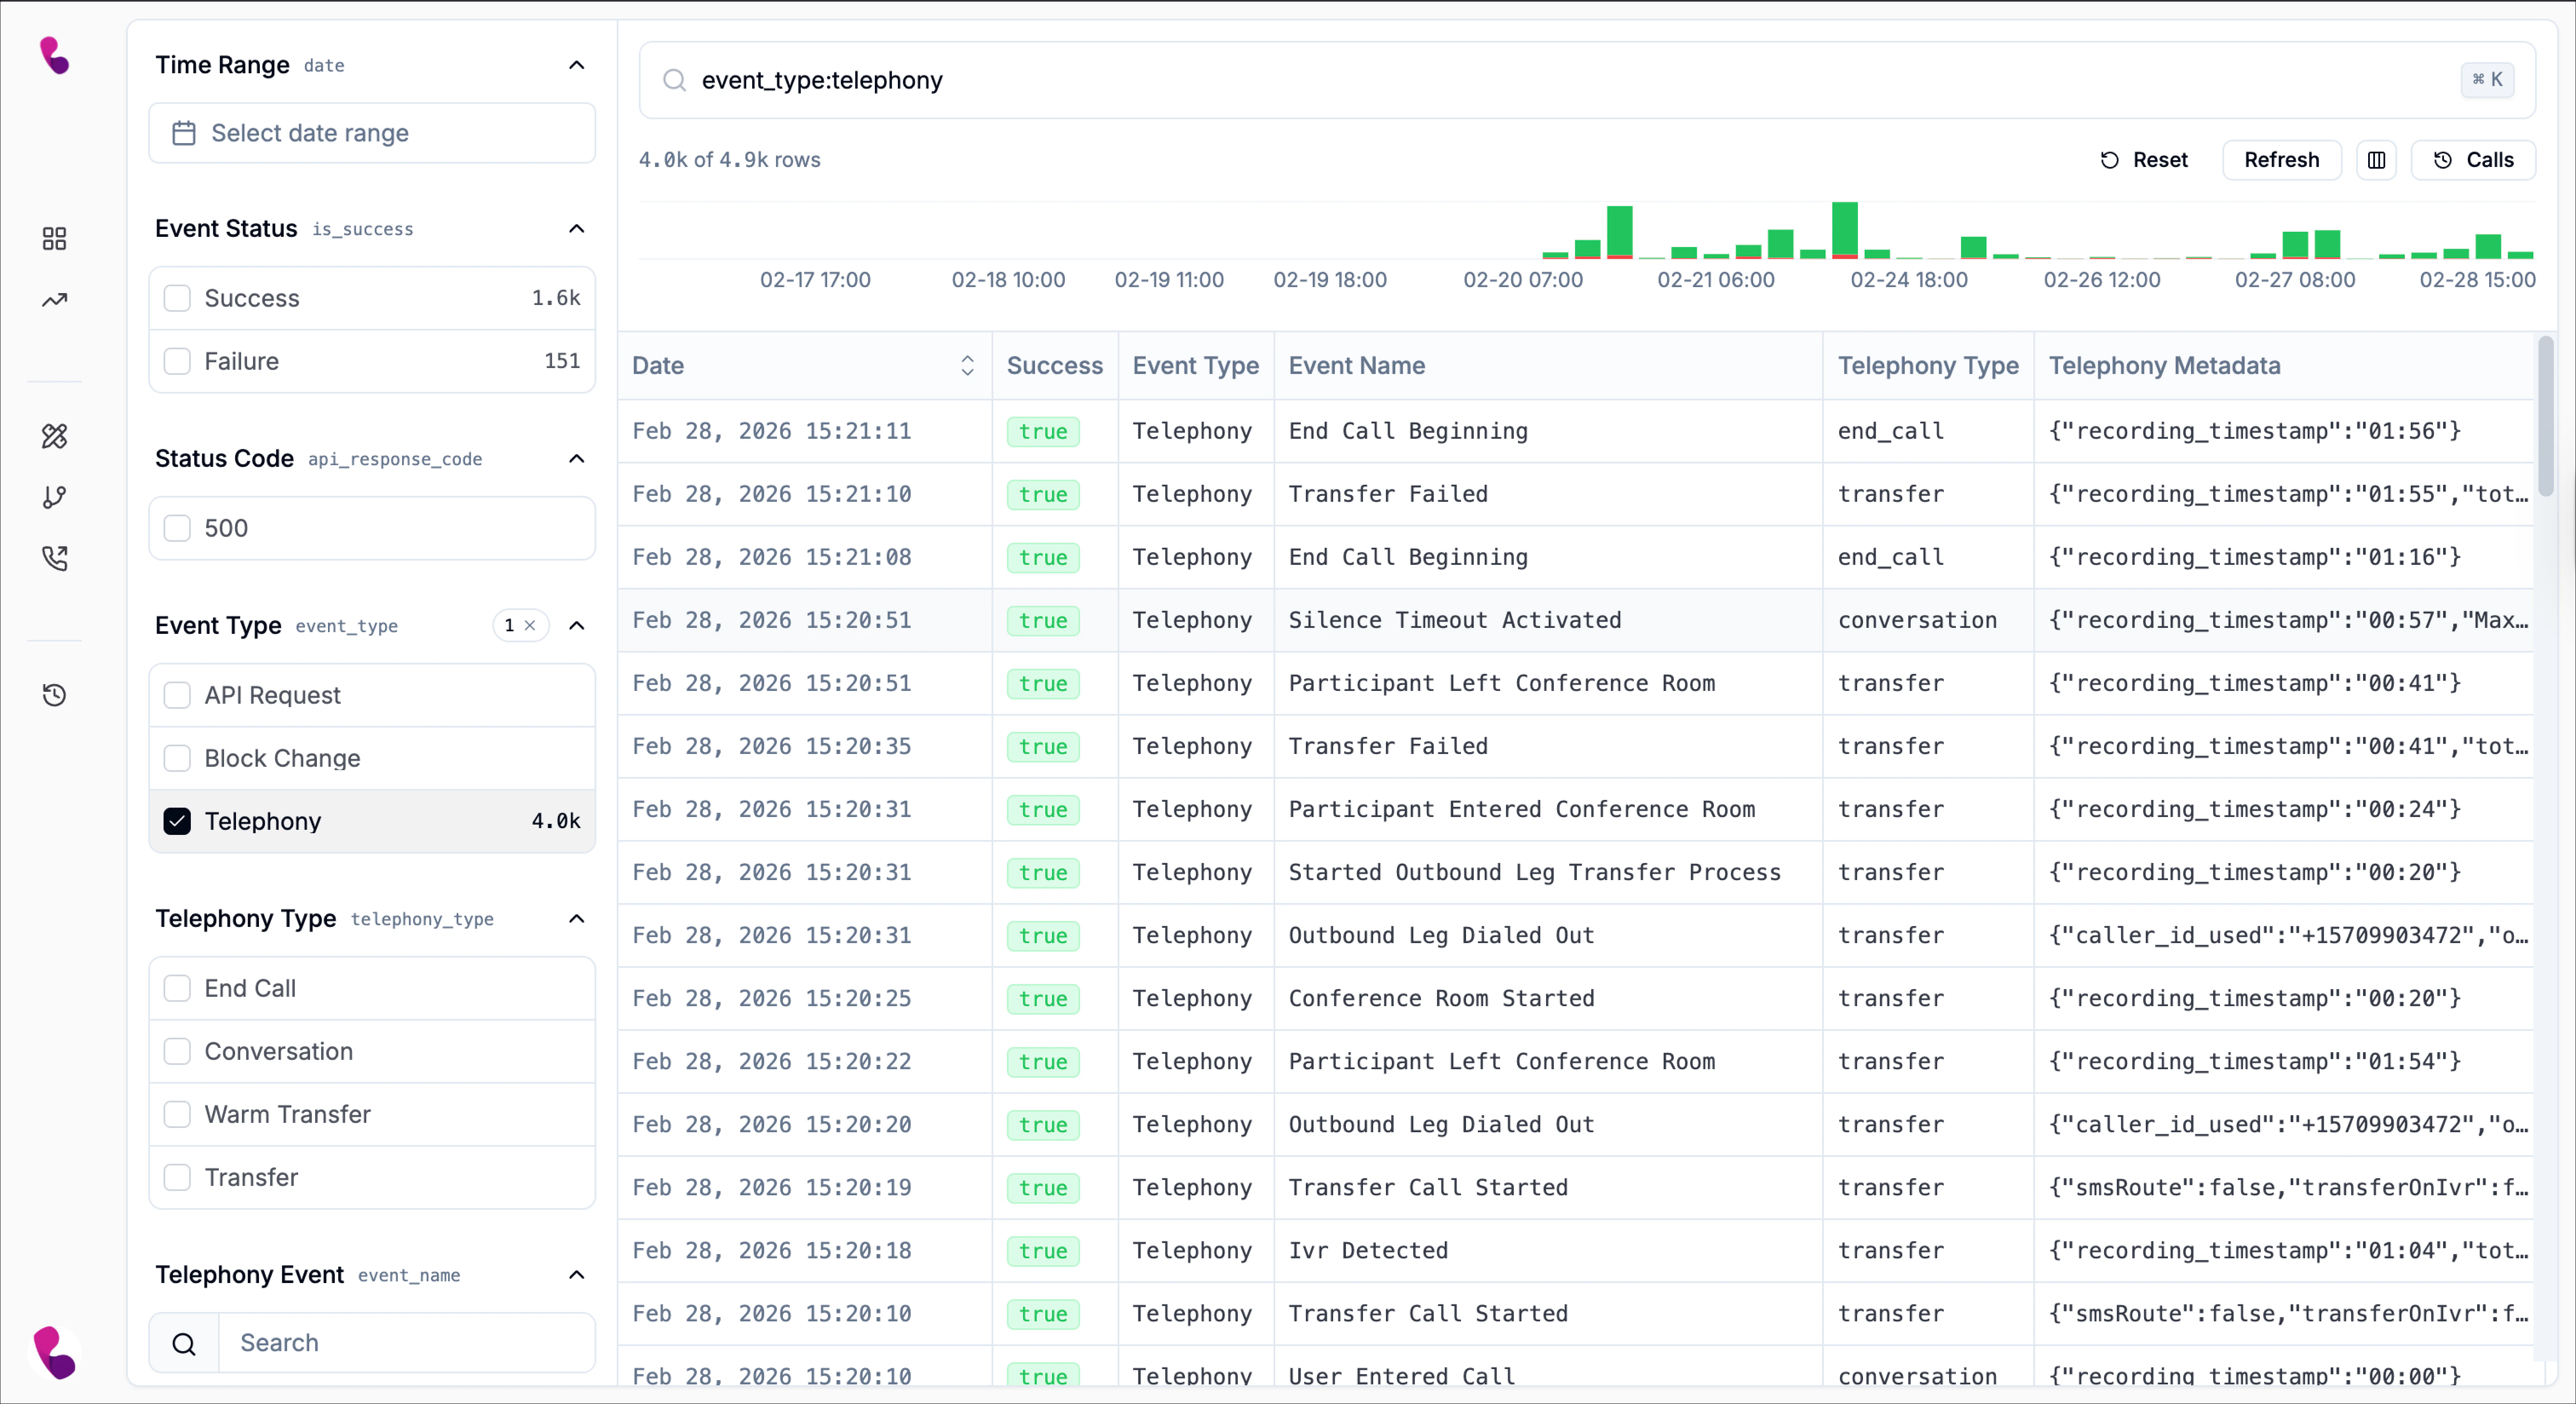
Task: Open the dashboard grid icon in sidebar
Action: coord(54,238)
